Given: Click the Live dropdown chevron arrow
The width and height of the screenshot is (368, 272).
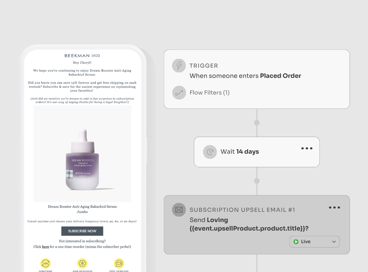Looking at the screenshot, I should [334, 242].
